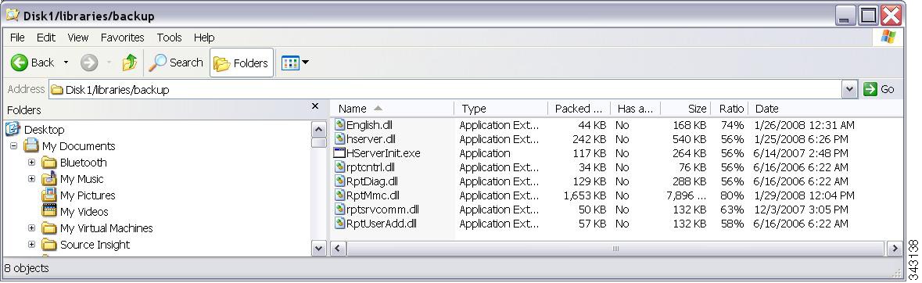Viewport: 922px width, 283px height.
Task: Select the hserver.dll file icon
Action: pyautogui.click(x=339, y=139)
